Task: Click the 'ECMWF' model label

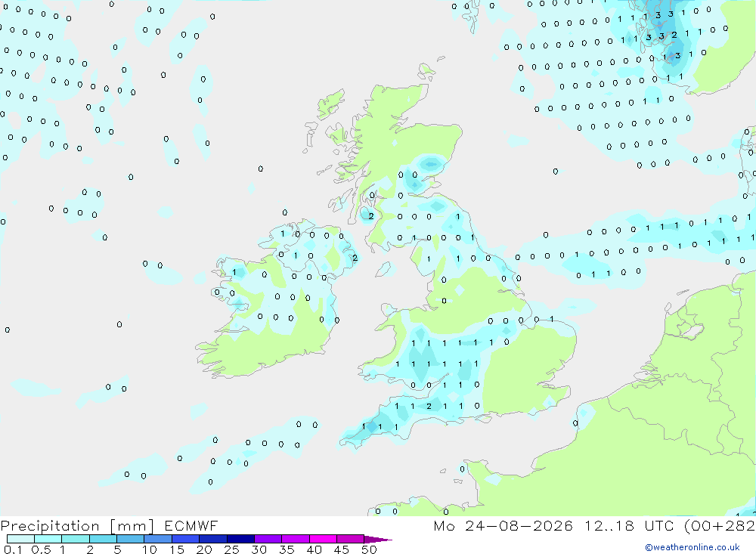Action: tap(191, 526)
